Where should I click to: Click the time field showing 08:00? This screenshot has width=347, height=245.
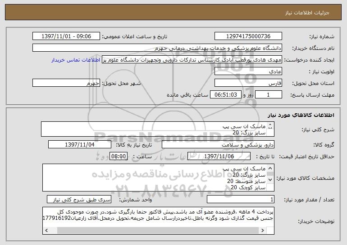[119, 156]
